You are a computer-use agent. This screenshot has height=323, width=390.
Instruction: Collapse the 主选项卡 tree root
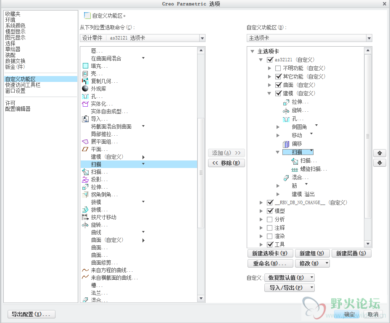(x=253, y=52)
